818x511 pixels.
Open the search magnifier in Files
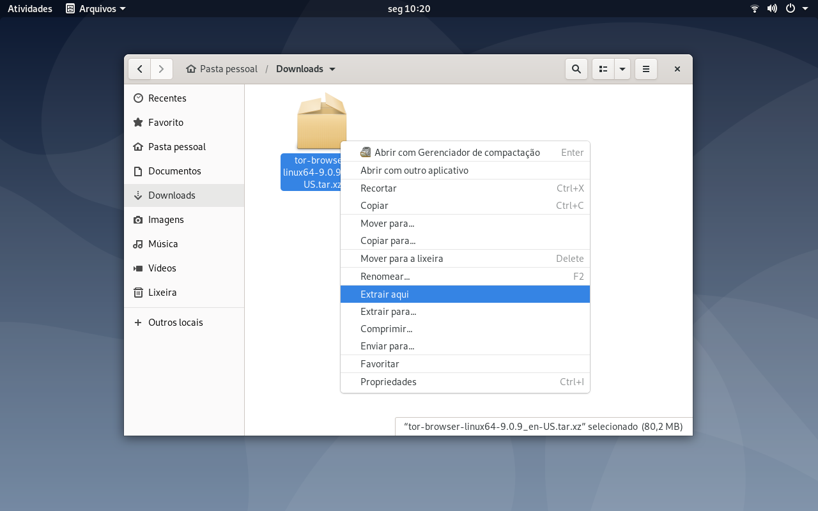coord(576,69)
